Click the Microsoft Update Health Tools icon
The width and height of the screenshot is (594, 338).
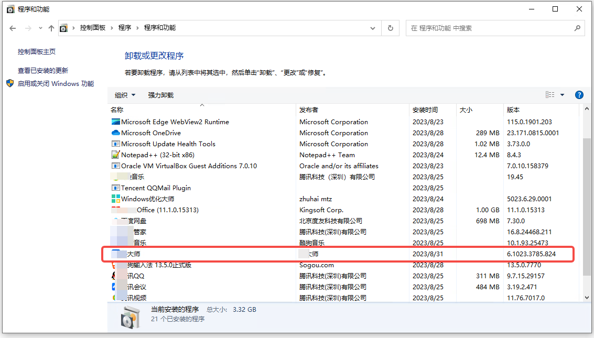[x=115, y=144]
